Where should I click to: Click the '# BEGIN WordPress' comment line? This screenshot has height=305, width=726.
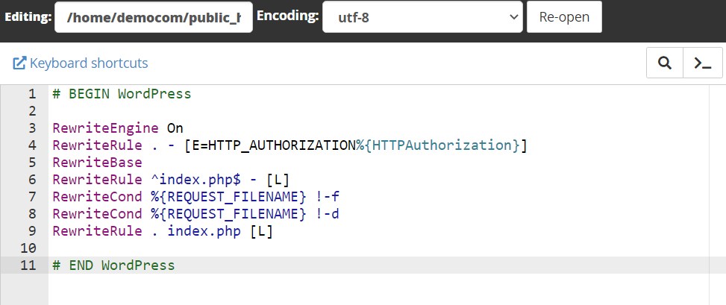point(122,94)
